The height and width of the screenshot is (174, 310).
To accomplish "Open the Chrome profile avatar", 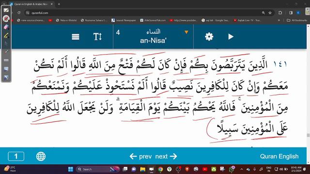I will pyautogui.click(x=298, y=13).
